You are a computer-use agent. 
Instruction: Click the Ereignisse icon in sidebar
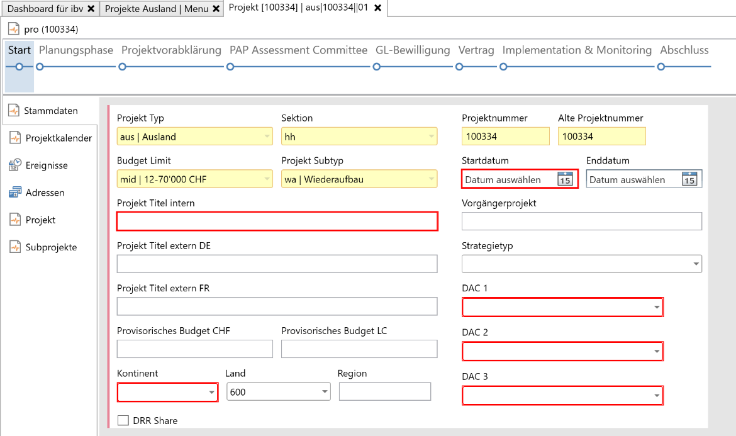tap(15, 165)
